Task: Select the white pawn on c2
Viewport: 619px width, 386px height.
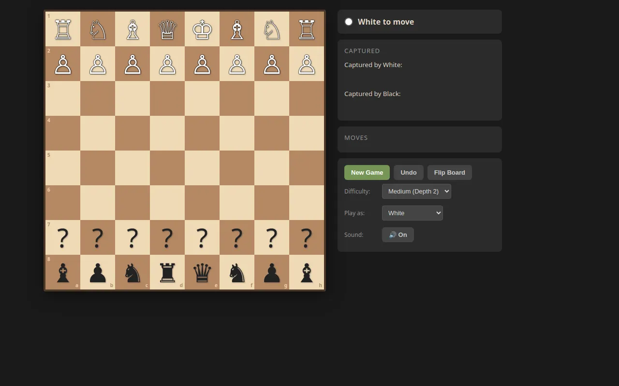Action: [x=133, y=64]
